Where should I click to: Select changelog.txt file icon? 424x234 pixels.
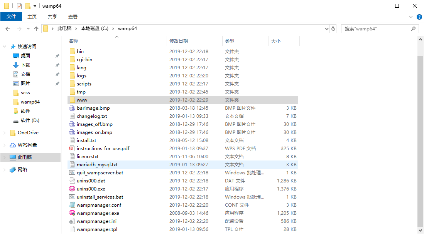(72, 116)
